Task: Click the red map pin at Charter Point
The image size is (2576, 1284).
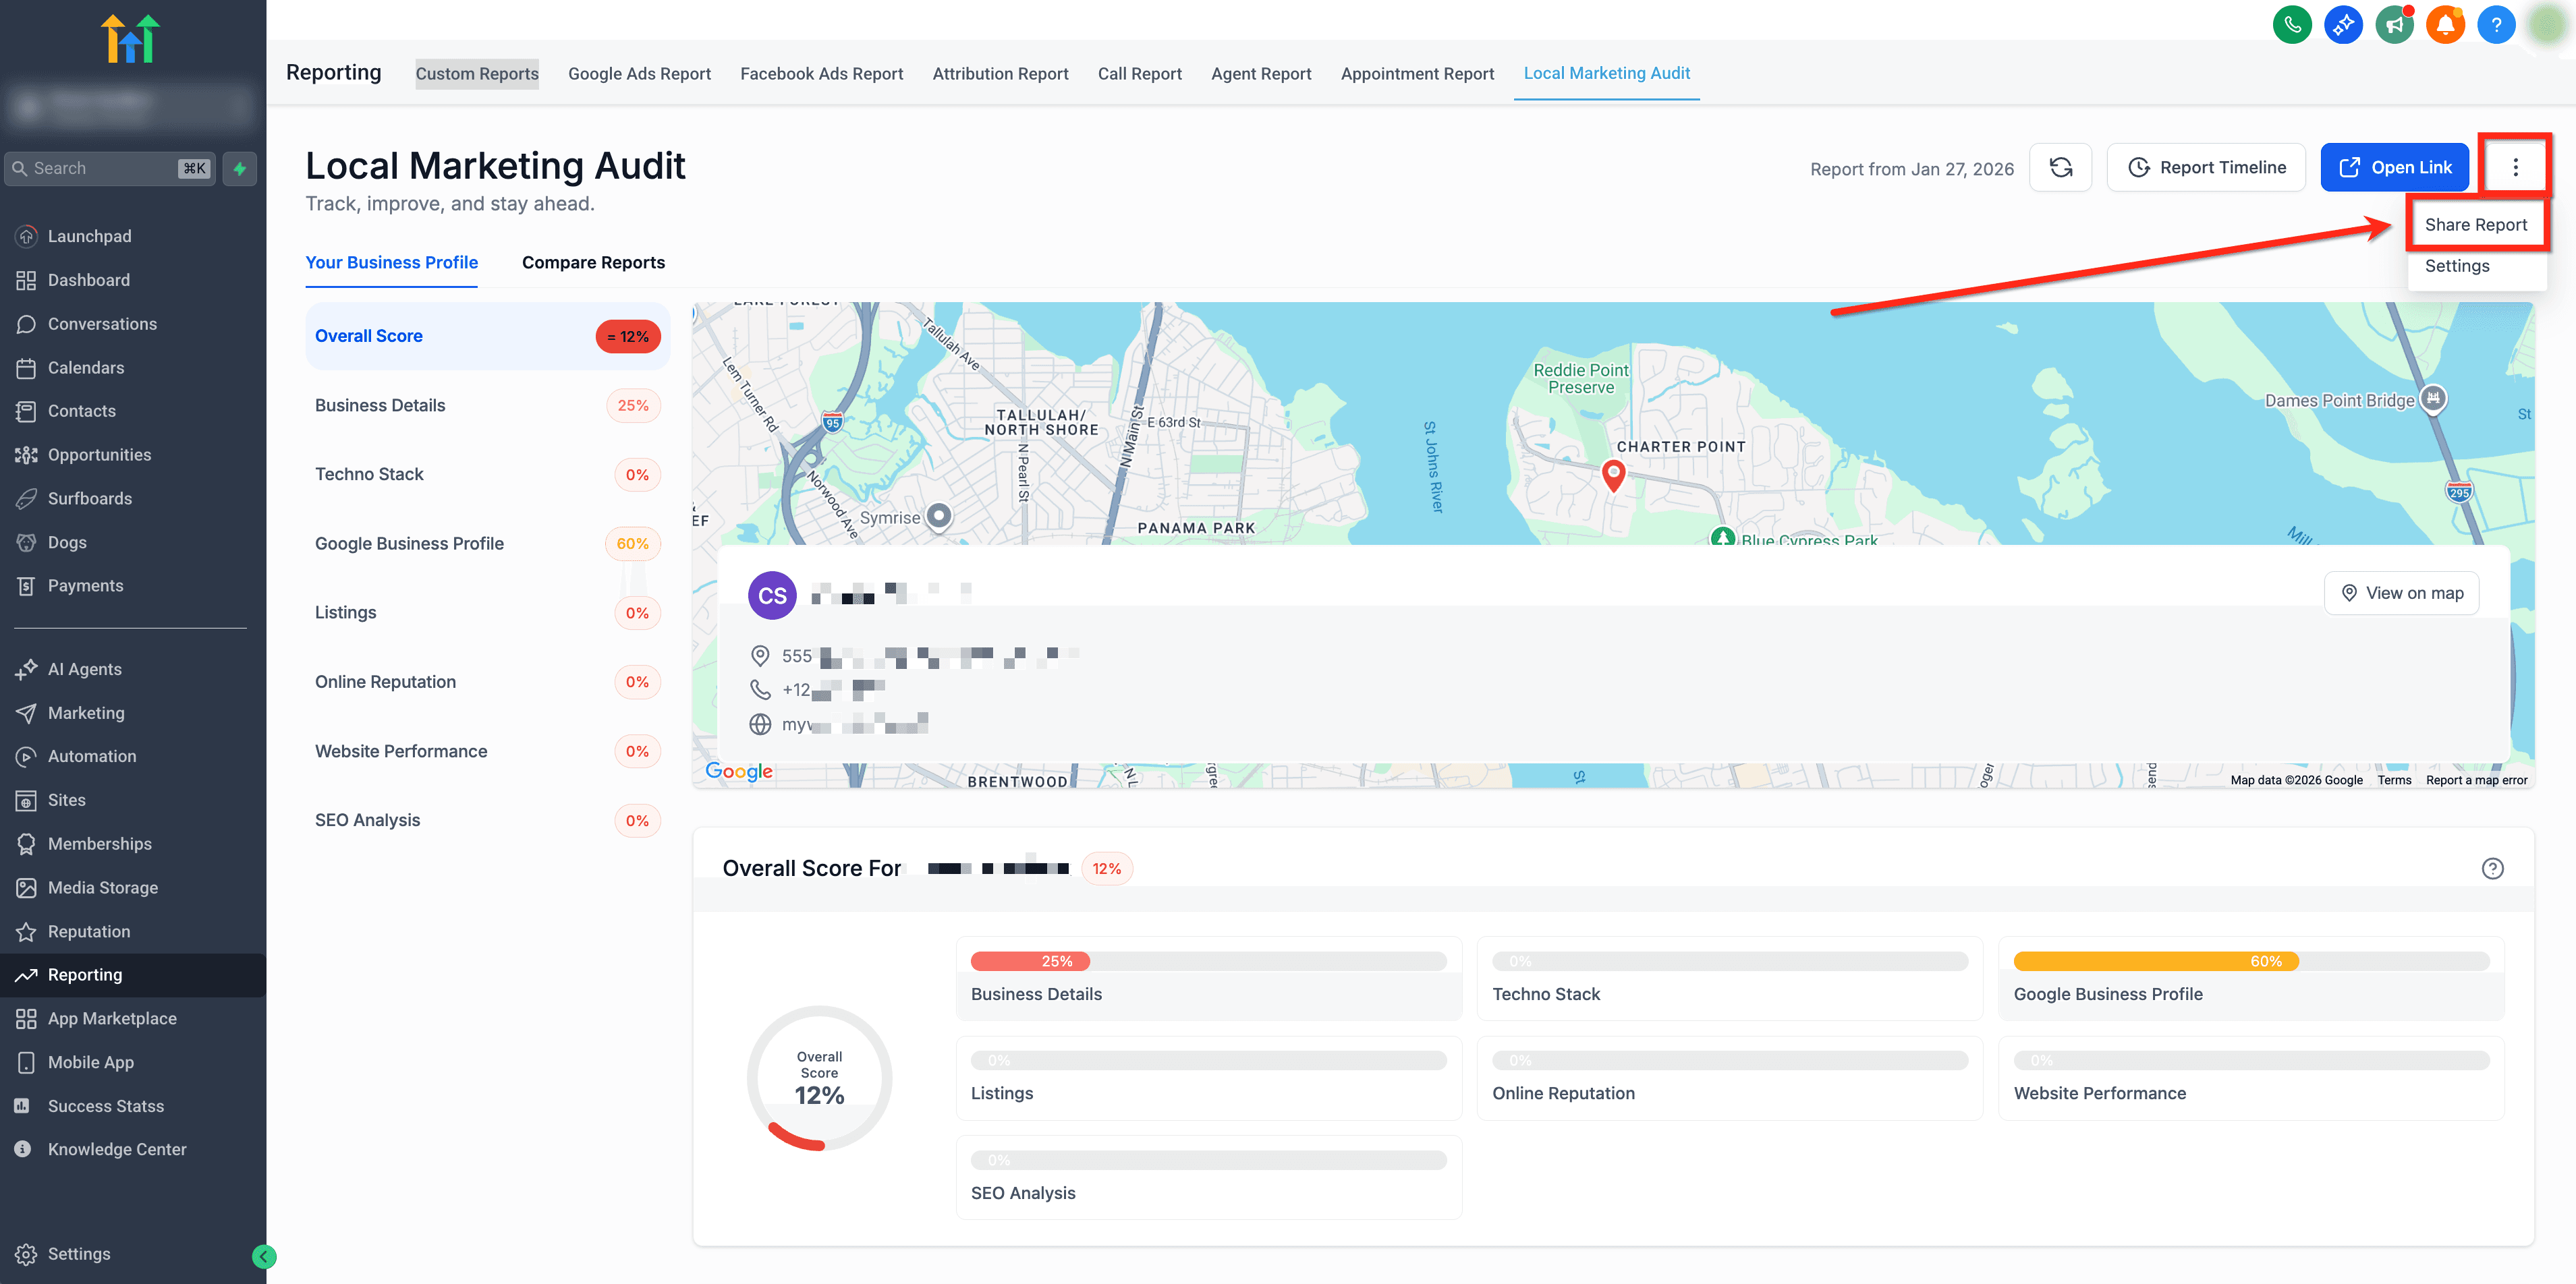Action: click(x=1613, y=475)
